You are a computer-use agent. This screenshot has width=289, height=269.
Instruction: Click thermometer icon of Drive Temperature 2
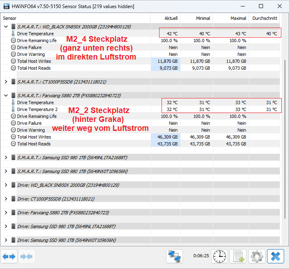[x=13, y=109]
